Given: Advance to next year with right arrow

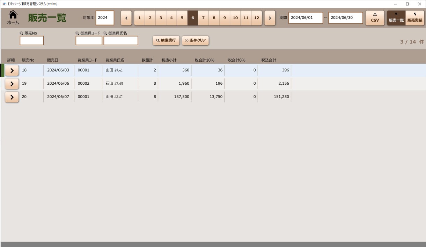Looking at the screenshot, I should pyautogui.click(x=270, y=18).
